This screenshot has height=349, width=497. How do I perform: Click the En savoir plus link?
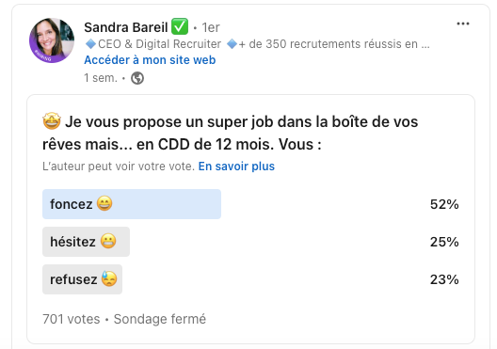click(236, 167)
